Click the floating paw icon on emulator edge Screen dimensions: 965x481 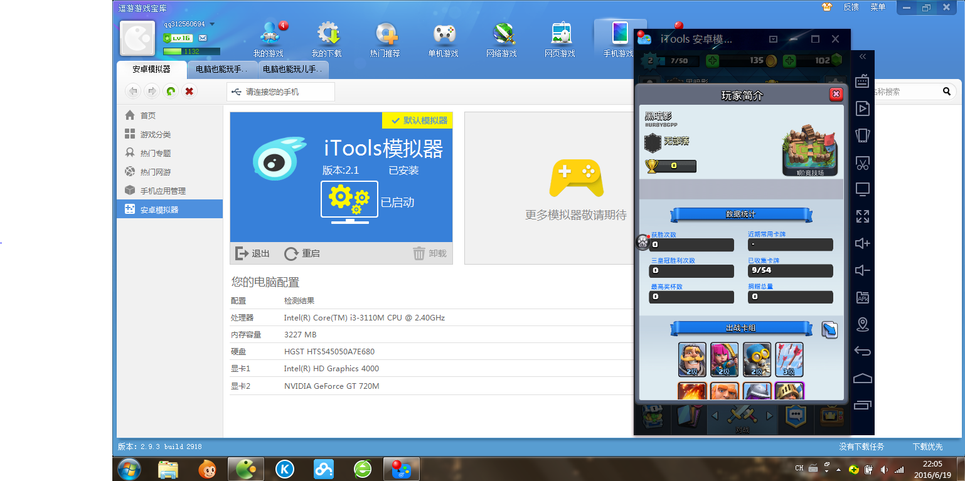(x=642, y=242)
